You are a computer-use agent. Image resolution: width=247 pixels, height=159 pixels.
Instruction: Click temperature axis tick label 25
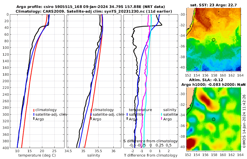click(x=54, y=151)
